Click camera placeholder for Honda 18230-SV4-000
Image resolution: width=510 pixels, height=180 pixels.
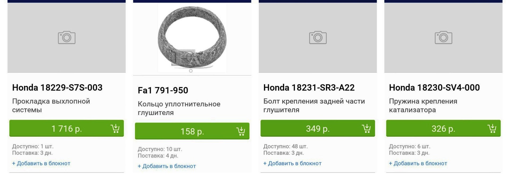tap(443, 37)
